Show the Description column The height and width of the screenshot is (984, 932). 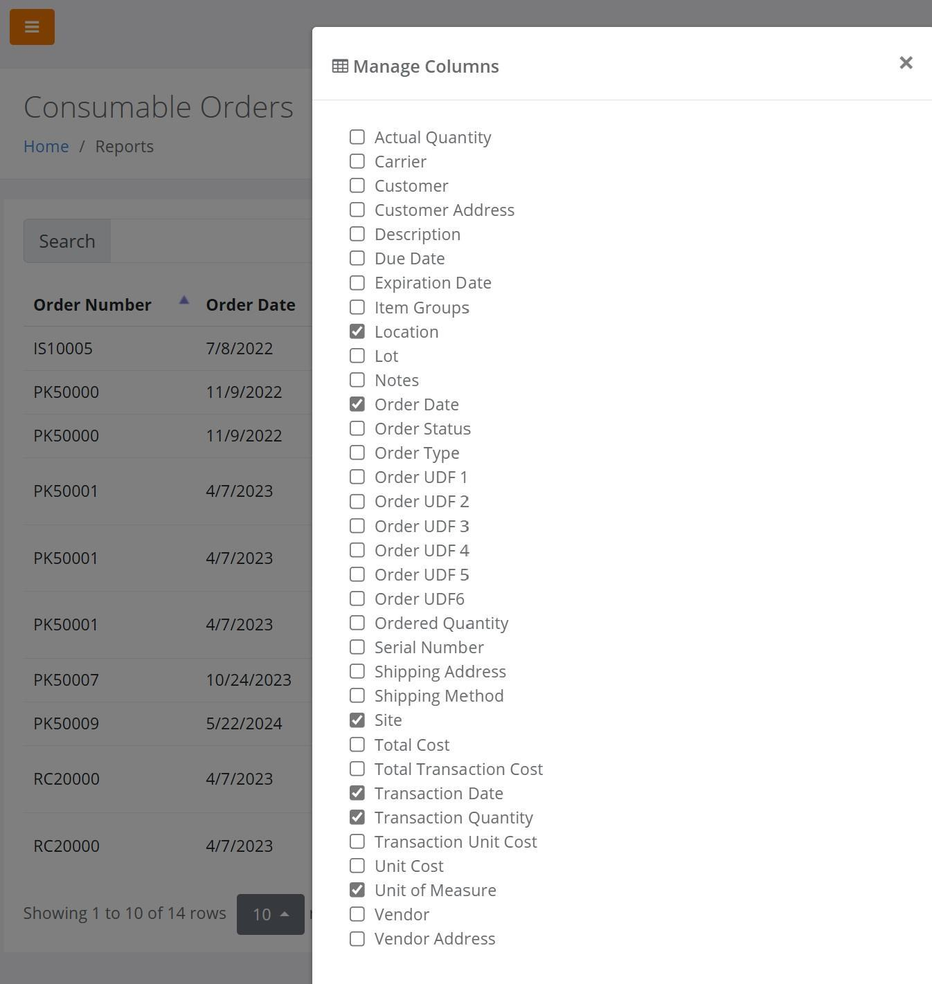[357, 234]
